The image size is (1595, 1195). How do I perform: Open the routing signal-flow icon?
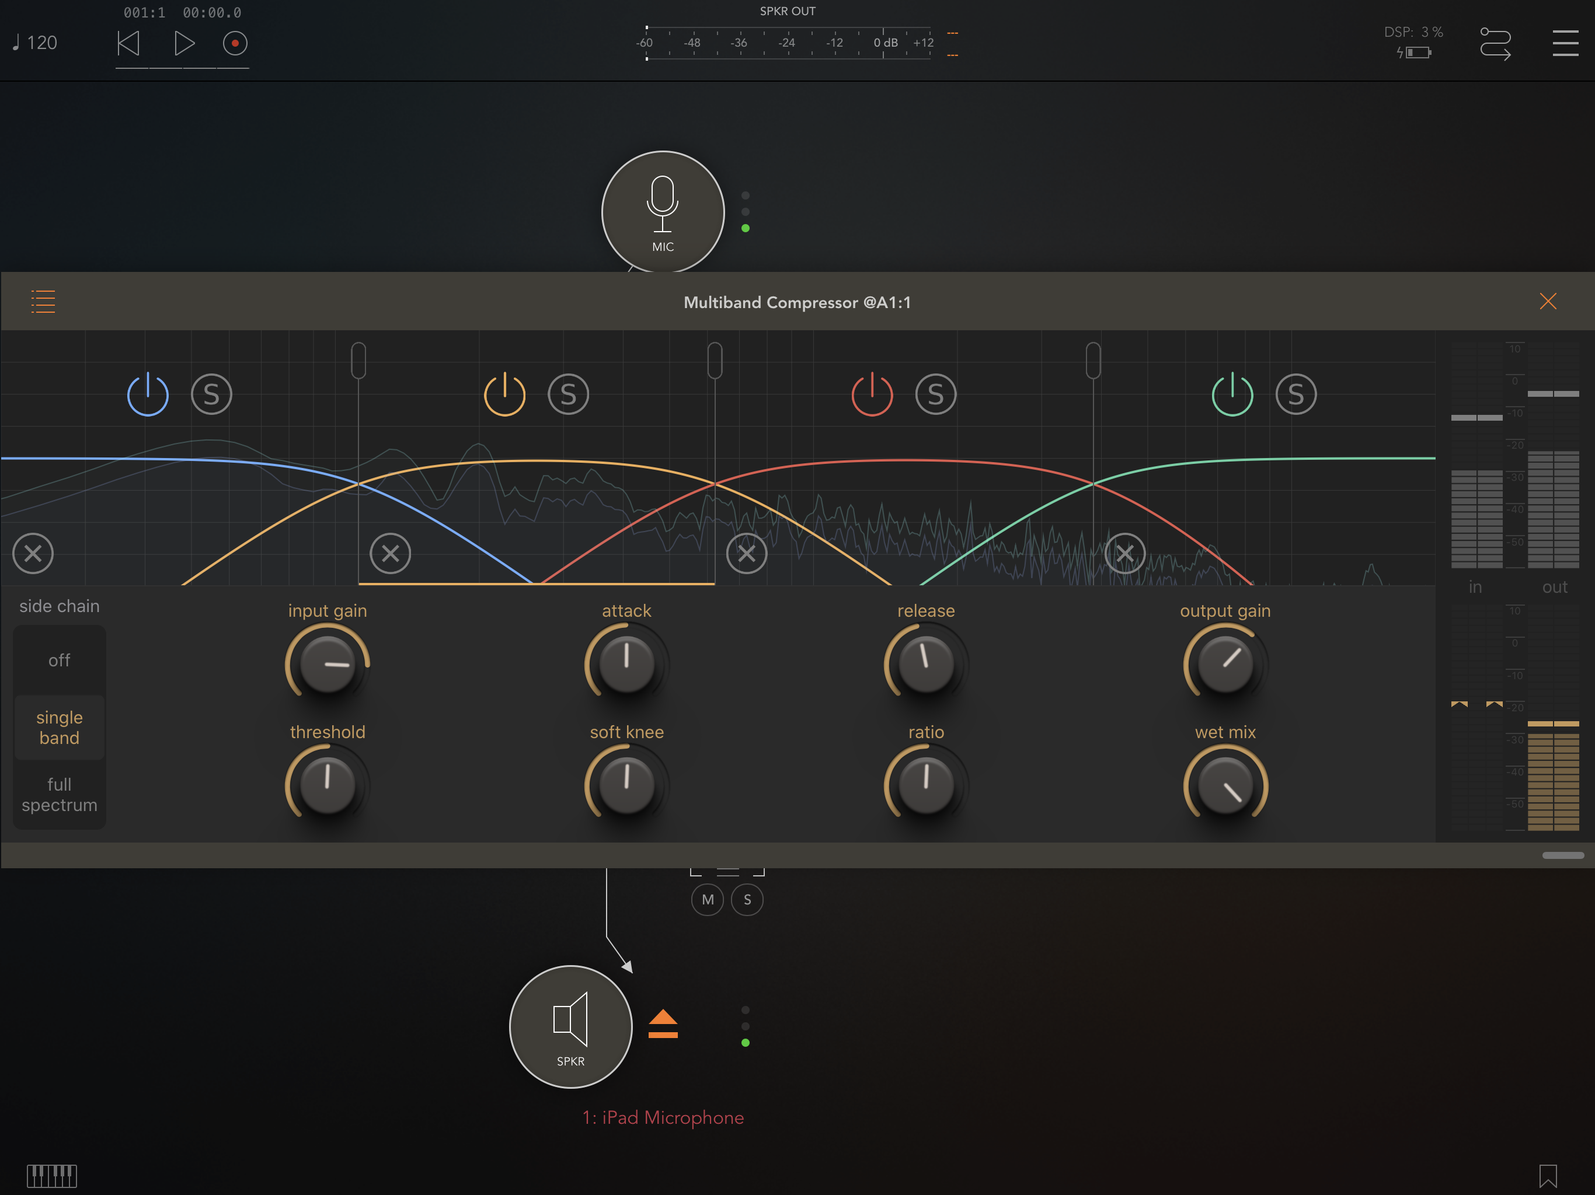(1495, 44)
